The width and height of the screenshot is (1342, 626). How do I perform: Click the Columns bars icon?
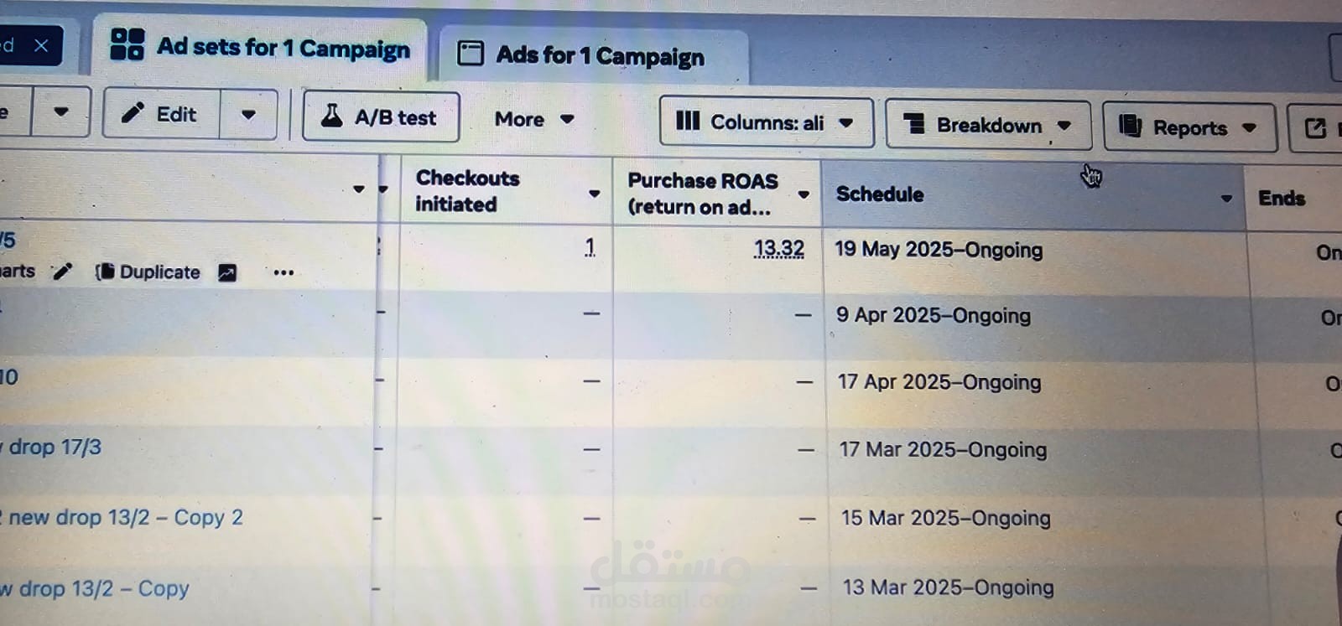pos(688,121)
